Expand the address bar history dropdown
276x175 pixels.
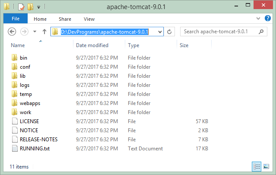pyautogui.click(x=160, y=32)
